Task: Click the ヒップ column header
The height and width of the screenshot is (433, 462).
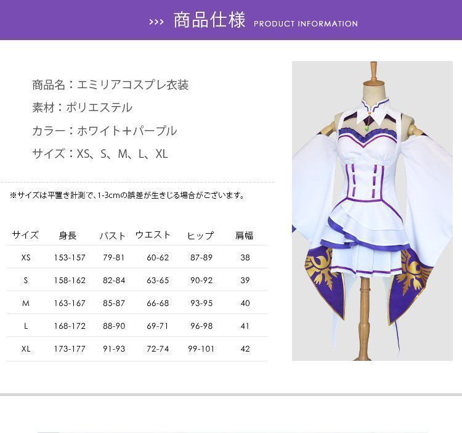Action: click(x=200, y=236)
